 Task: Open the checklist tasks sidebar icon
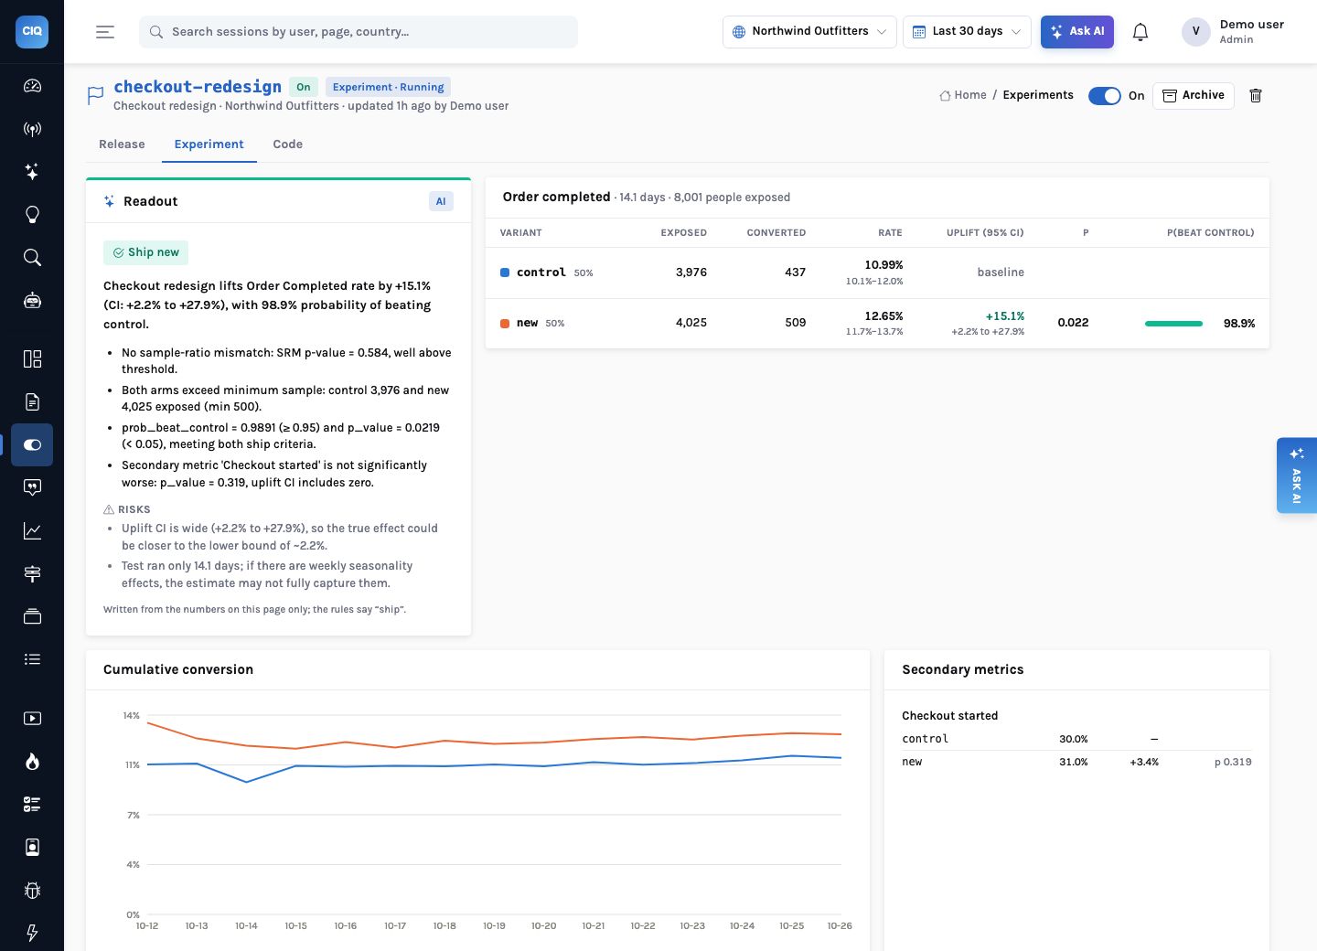point(32,804)
